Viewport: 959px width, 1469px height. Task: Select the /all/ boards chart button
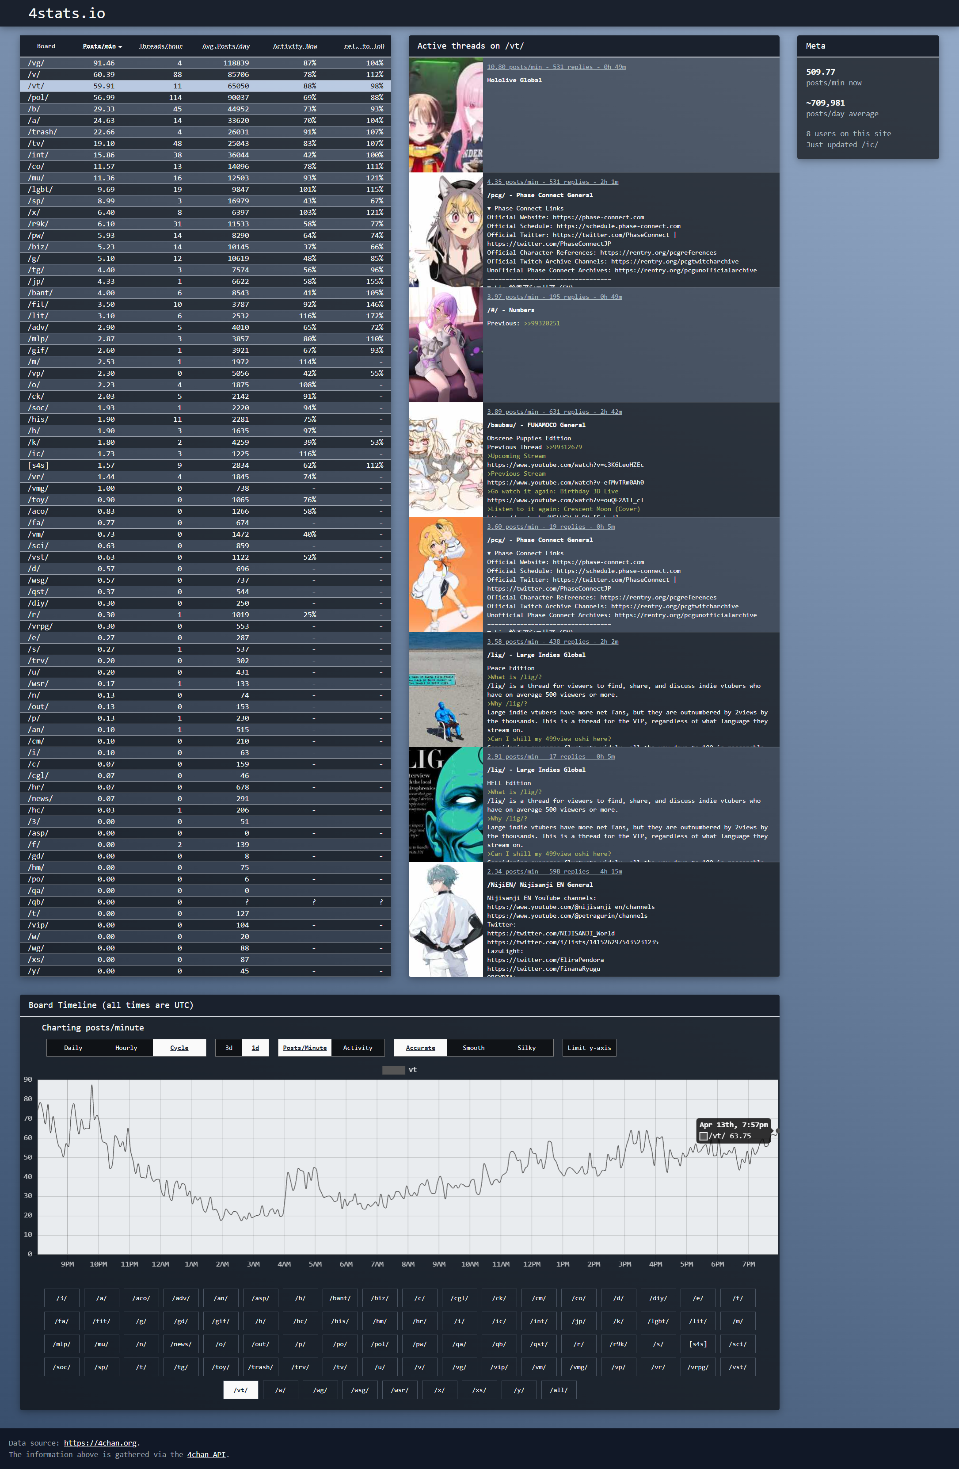559,1390
